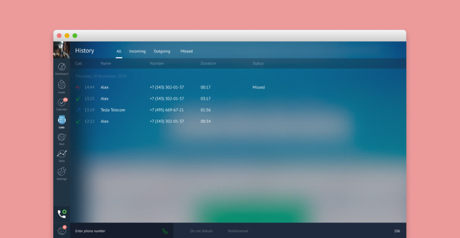This screenshot has width=460, height=238.
Task: Select the All calls tab
Action: (119, 51)
